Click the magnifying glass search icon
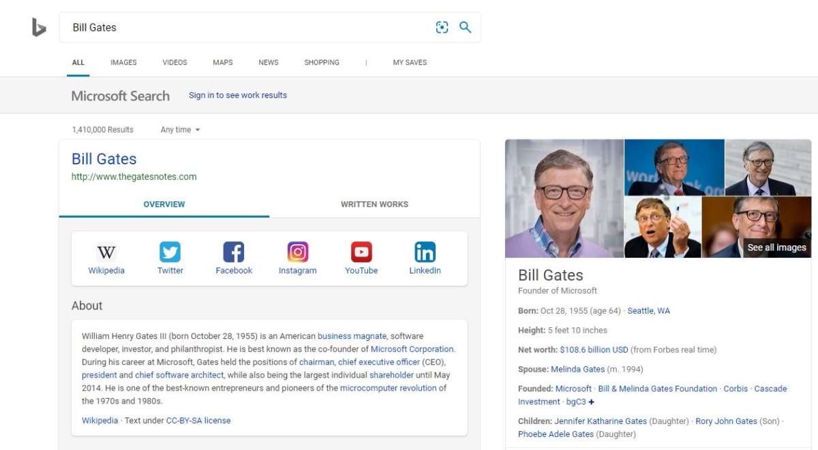 coord(466,27)
